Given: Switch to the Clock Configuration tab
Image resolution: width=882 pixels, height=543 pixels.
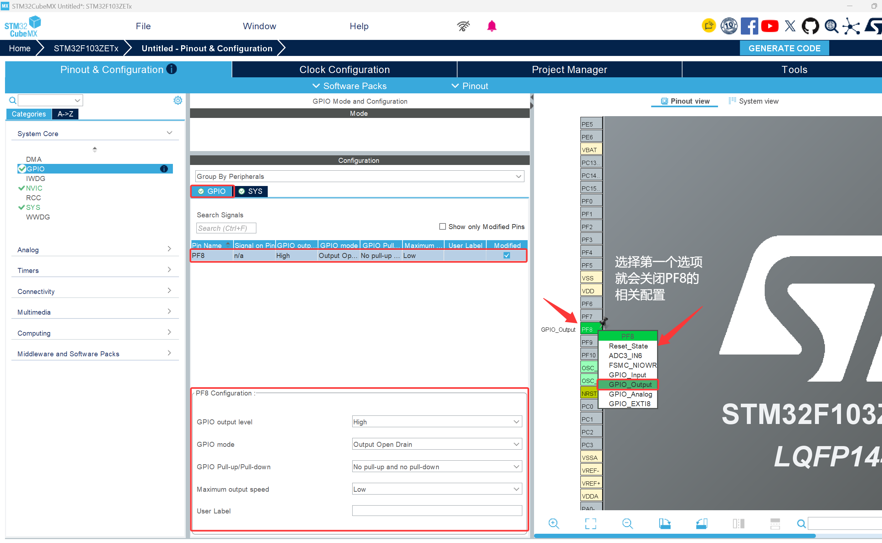Looking at the screenshot, I should (x=344, y=69).
